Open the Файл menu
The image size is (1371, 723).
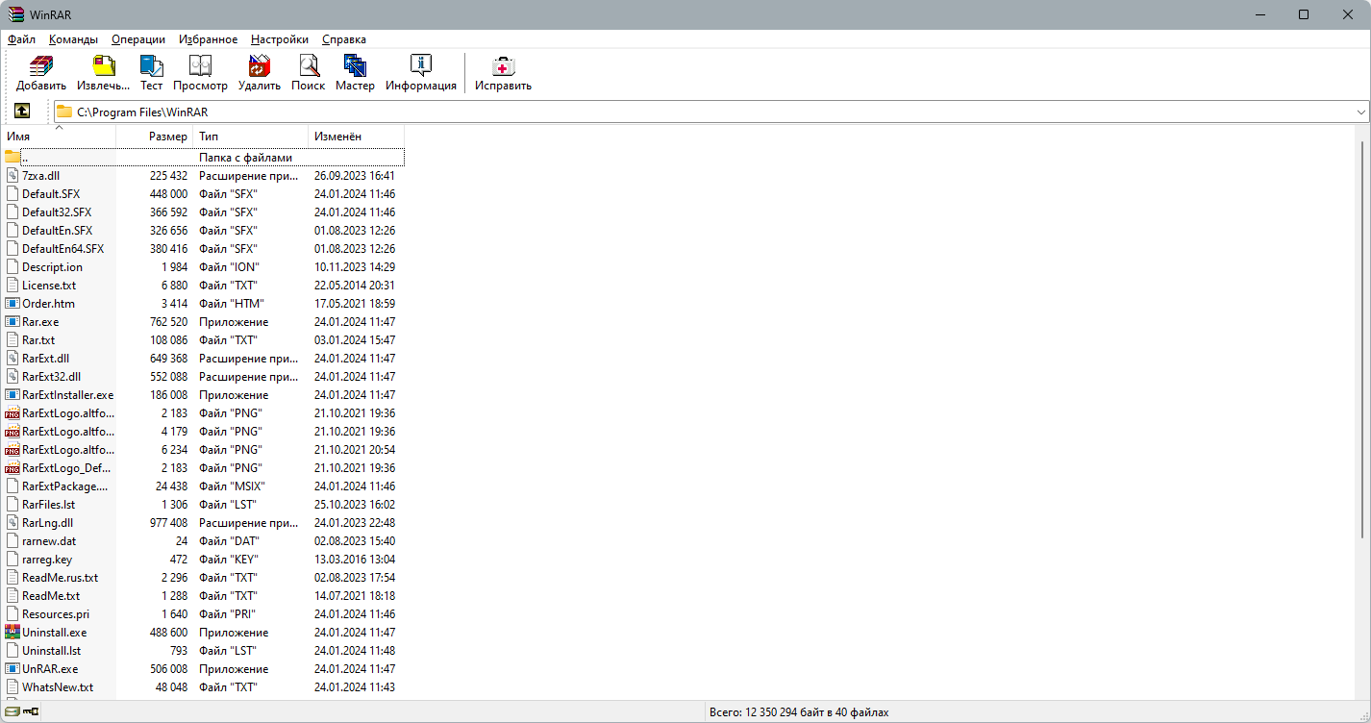[21, 39]
